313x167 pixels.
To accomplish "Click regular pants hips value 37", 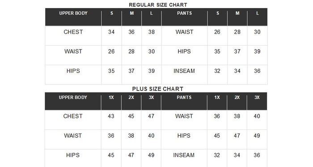I will 237,51.
